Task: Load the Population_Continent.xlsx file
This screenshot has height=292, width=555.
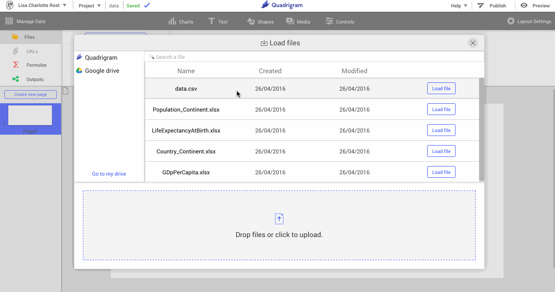Action: pos(441,109)
